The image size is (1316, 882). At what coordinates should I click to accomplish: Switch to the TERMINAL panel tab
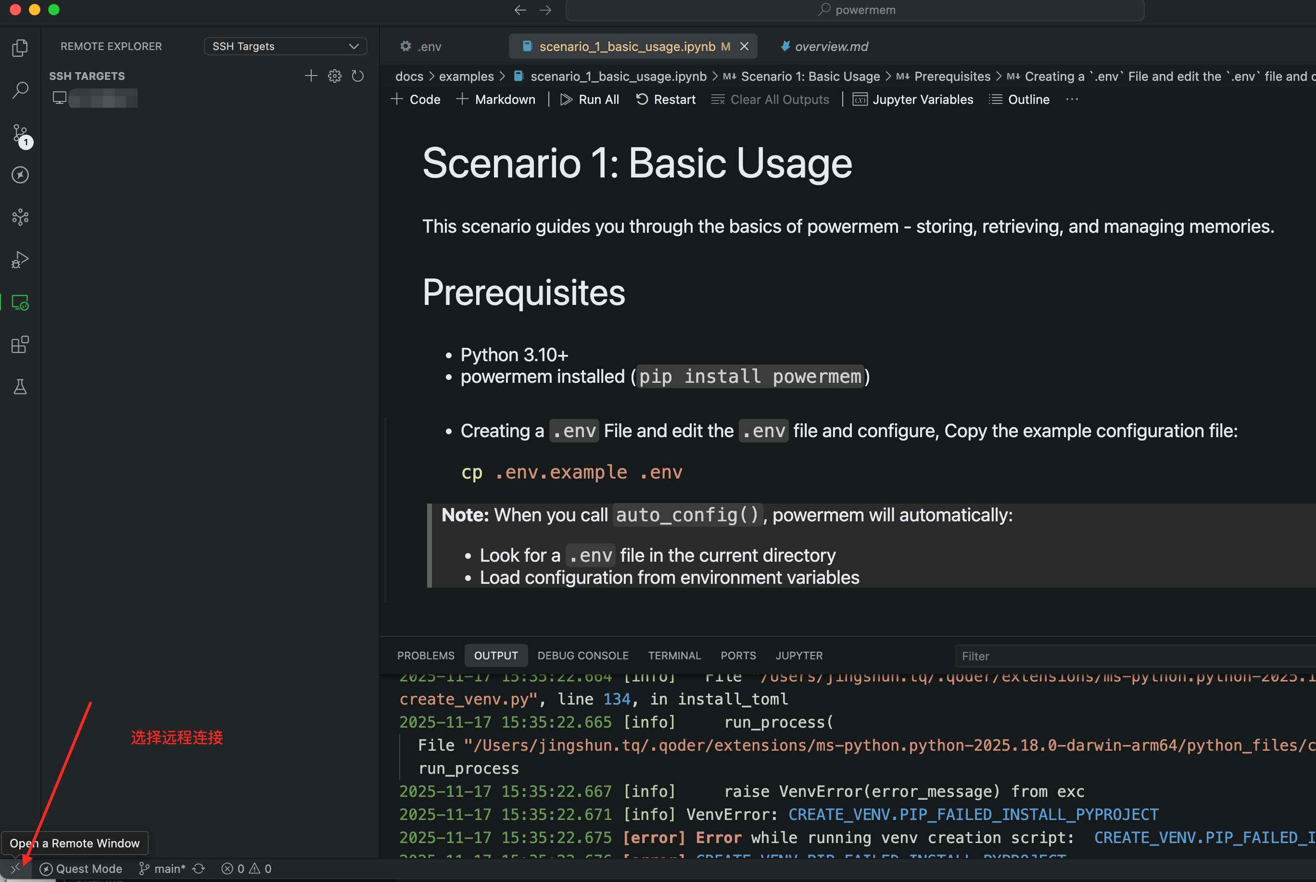coord(674,655)
